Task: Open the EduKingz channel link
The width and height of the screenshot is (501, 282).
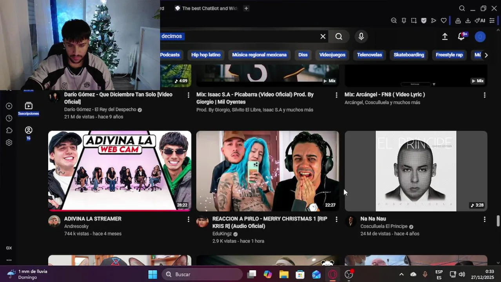Action: click(222, 234)
